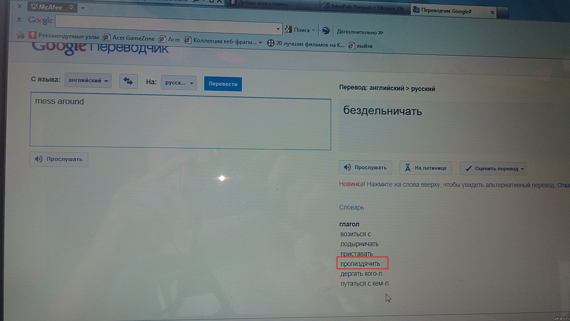Click the dictionary entry возиться с
The width and height of the screenshot is (570, 321).
[x=356, y=234]
